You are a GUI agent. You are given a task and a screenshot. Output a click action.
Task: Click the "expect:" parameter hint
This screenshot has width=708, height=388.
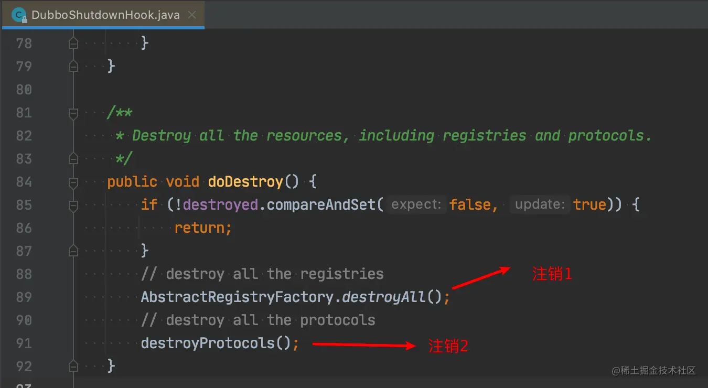(416, 204)
